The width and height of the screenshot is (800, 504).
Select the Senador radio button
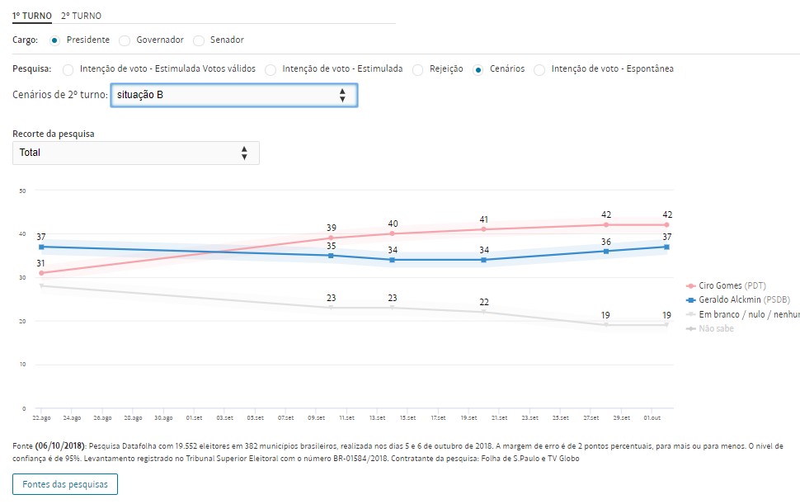(x=199, y=40)
